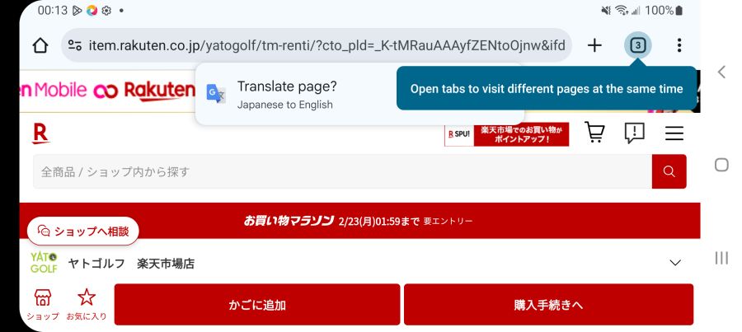The image size is (742, 332).
Task: Expand the ヤトゴルフ shop chevron
Action: click(x=675, y=263)
